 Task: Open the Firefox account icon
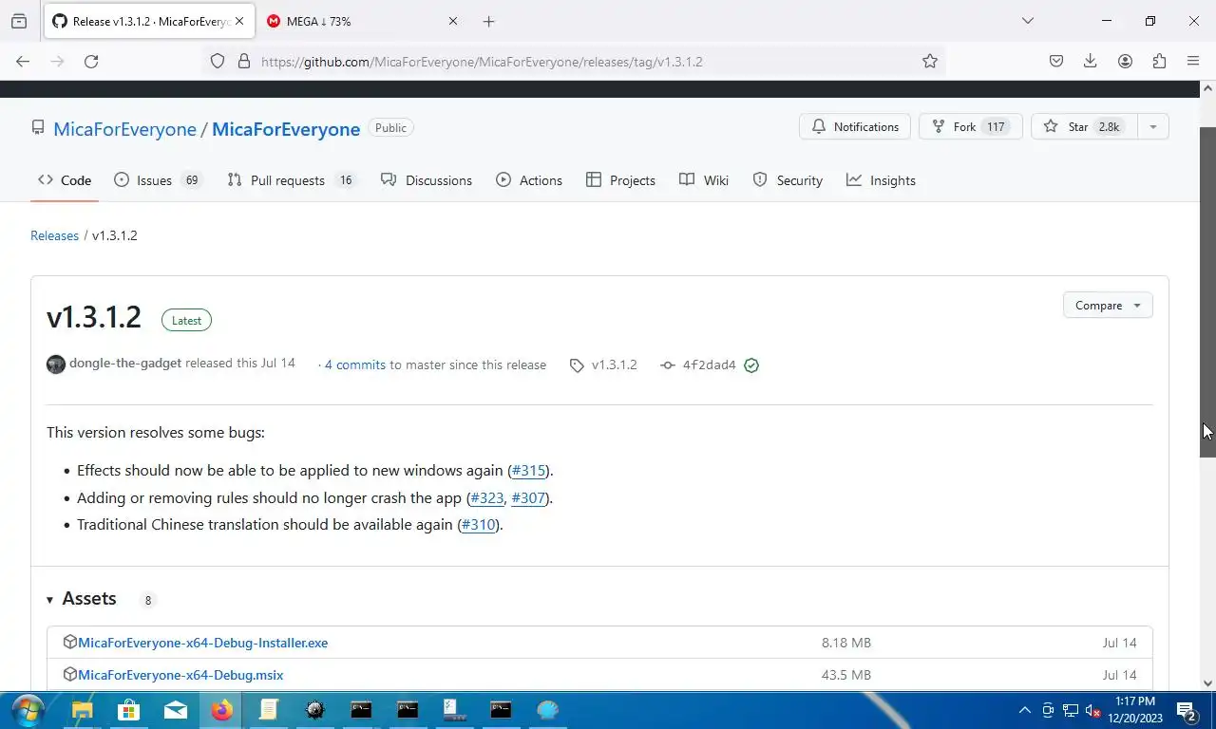pyautogui.click(x=1125, y=61)
